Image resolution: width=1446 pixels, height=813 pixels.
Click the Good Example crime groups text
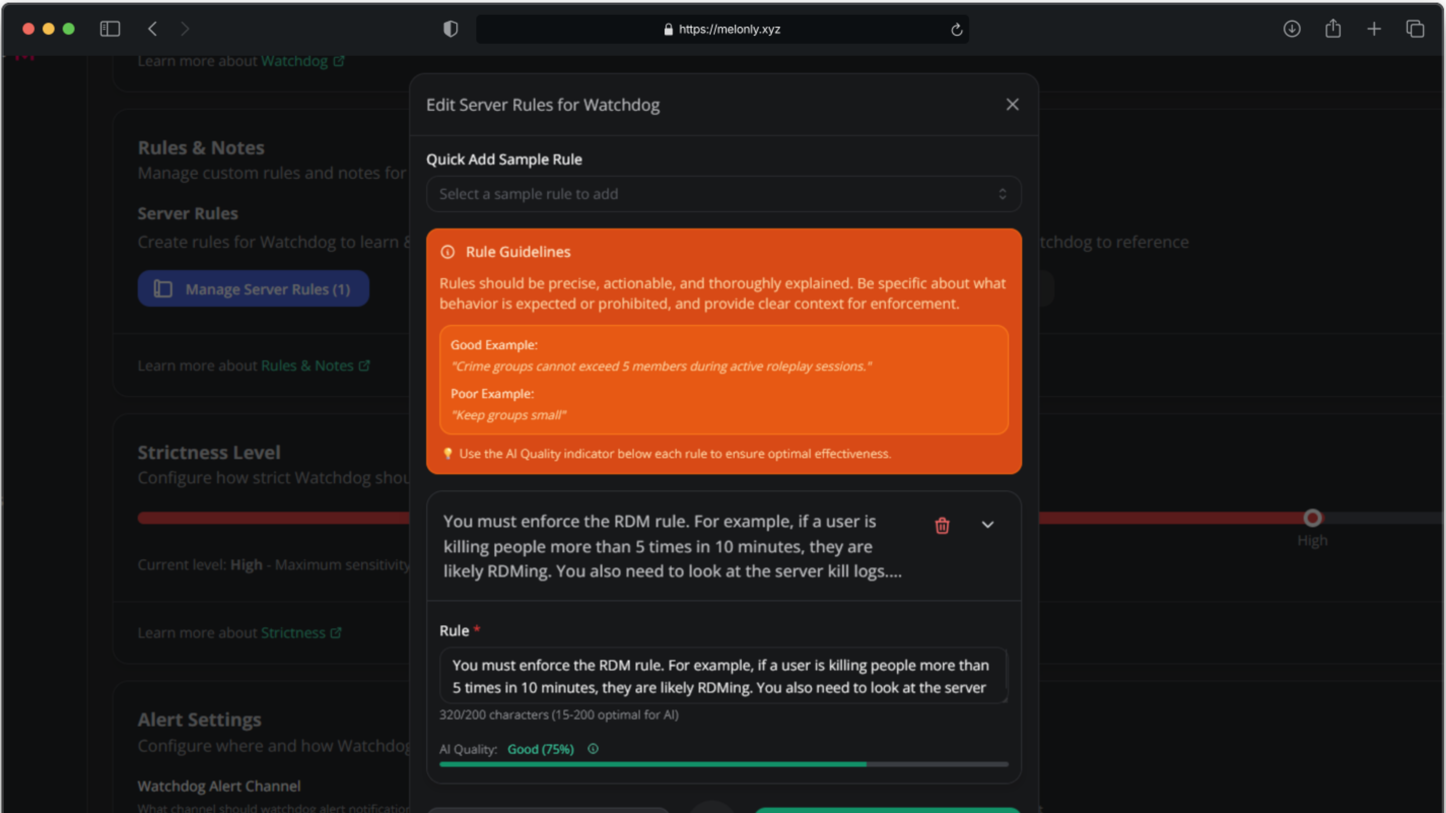[661, 366]
